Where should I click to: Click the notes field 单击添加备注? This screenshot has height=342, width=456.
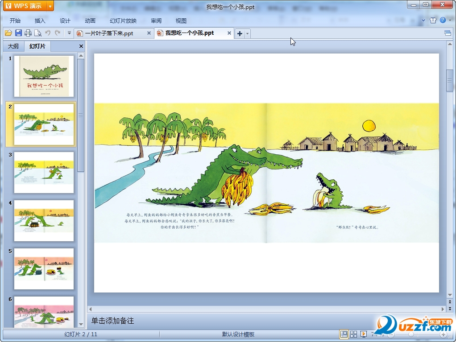112,321
